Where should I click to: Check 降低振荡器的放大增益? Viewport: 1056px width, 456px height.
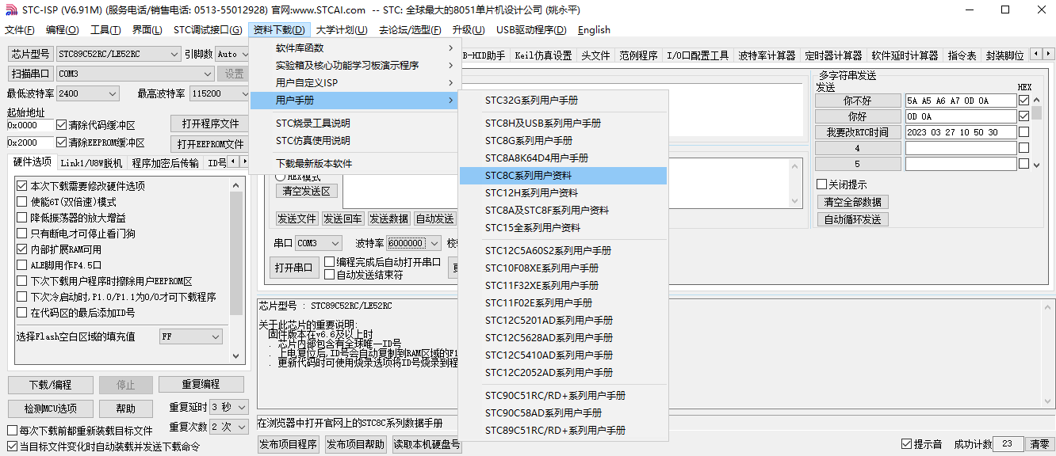pos(21,218)
